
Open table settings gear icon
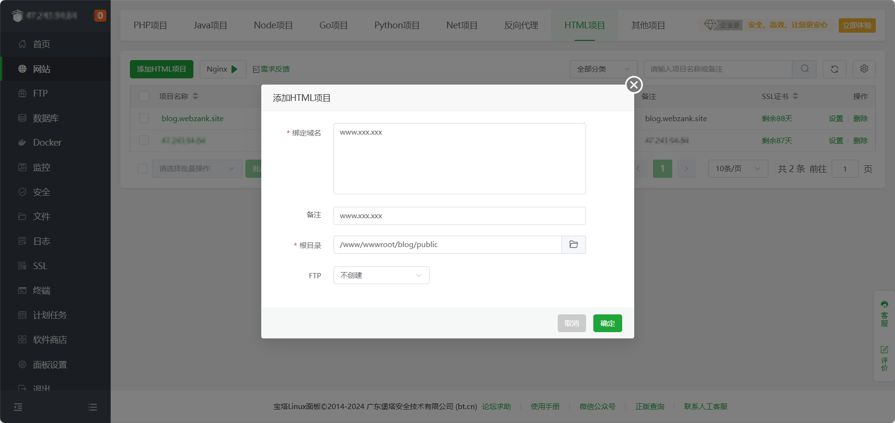point(864,69)
